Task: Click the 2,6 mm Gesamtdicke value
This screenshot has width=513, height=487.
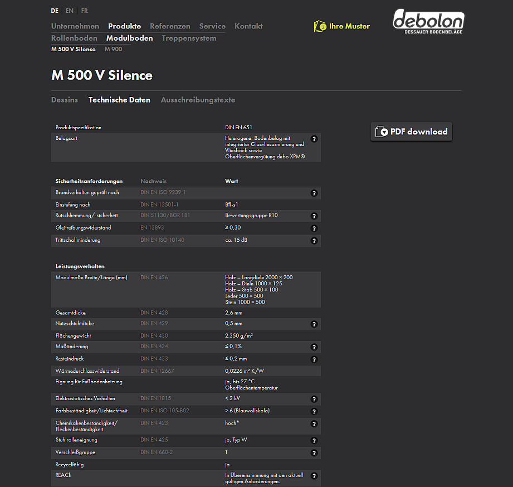Action: pos(233,313)
